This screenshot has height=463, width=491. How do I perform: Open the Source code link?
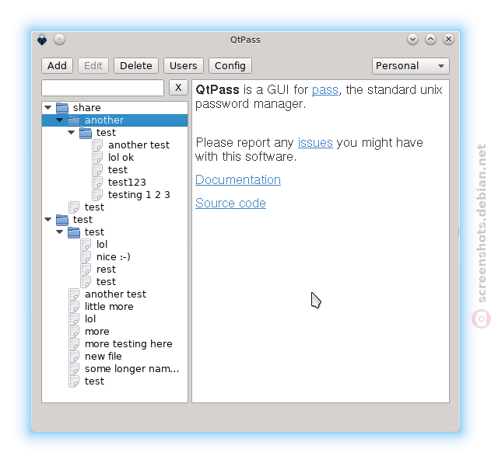tap(230, 204)
